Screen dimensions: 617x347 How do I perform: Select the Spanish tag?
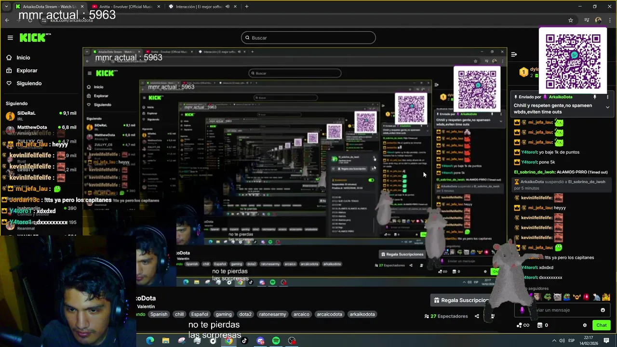click(x=159, y=314)
